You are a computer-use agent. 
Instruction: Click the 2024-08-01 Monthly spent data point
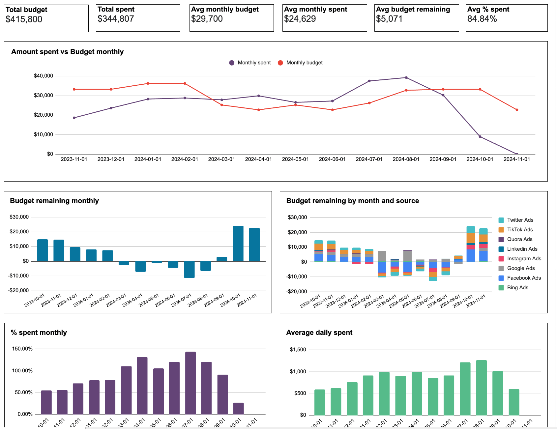coord(406,77)
